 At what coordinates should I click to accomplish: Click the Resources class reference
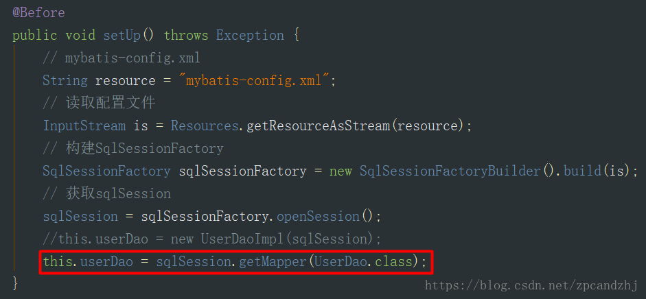[x=205, y=126]
